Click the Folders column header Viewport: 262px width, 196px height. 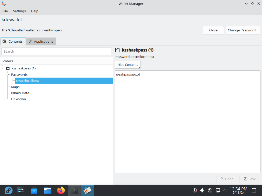57,61
